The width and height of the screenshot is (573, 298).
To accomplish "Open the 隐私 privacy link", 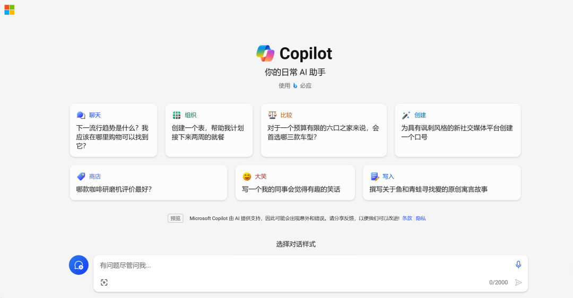I will (421, 218).
